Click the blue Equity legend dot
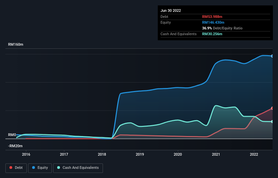The width and height of the screenshot is (278, 178). (x=34, y=168)
